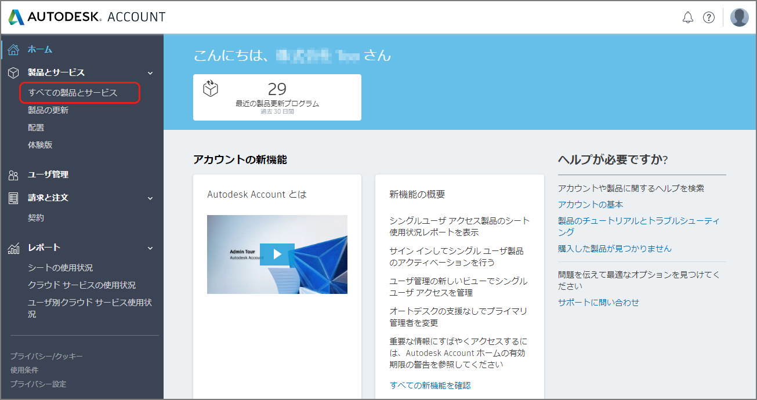Click プライバシー設定 footer link
757x400 pixels.
[x=38, y=384]
